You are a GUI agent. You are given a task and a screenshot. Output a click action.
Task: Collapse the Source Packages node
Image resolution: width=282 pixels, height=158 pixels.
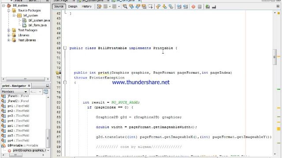[x=9, y=11]
